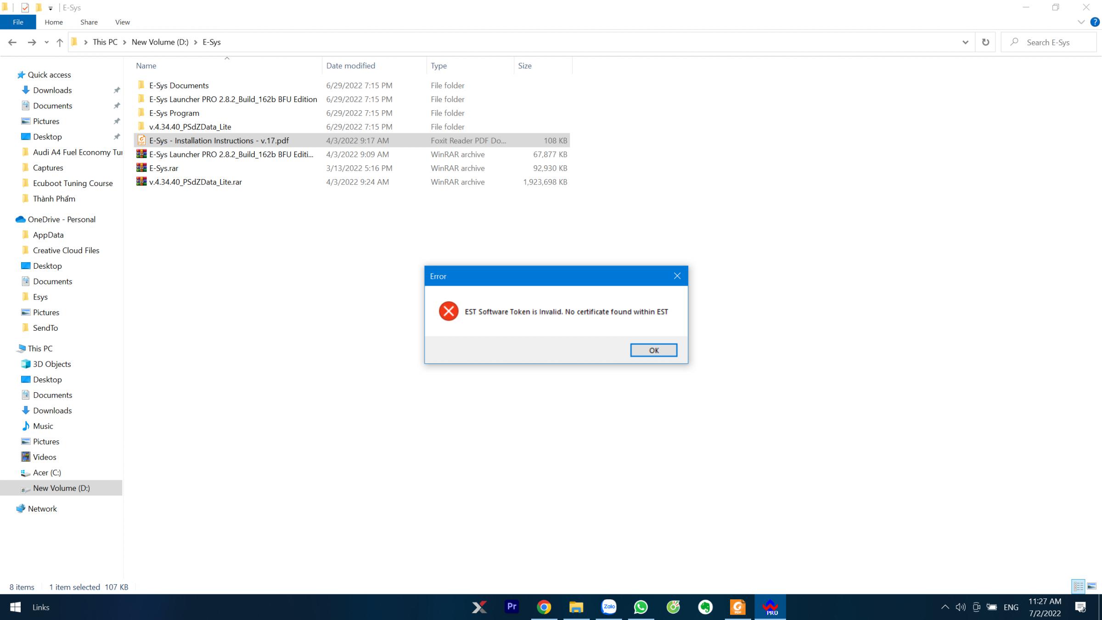Click OK to dismiss the EST error

tap(654, 350)
